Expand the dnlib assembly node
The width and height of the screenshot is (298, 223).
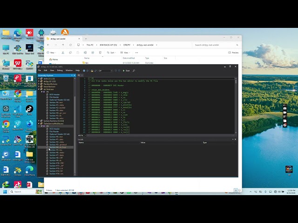[x=39, y=79]
